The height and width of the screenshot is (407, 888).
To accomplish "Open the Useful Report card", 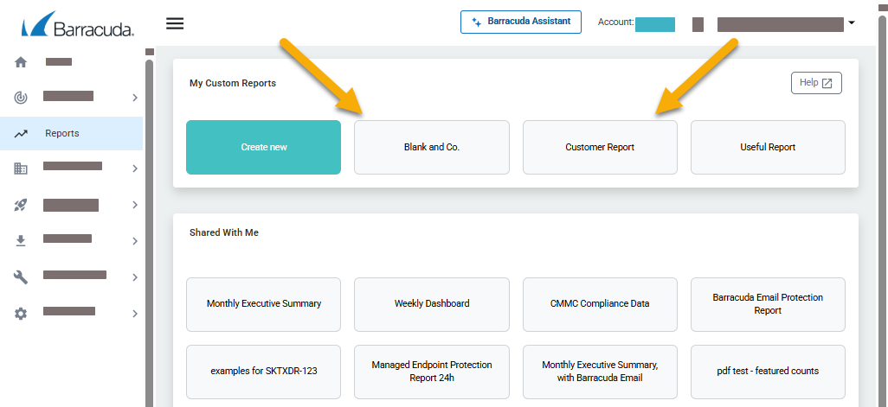I will click(x=768, y=147).
